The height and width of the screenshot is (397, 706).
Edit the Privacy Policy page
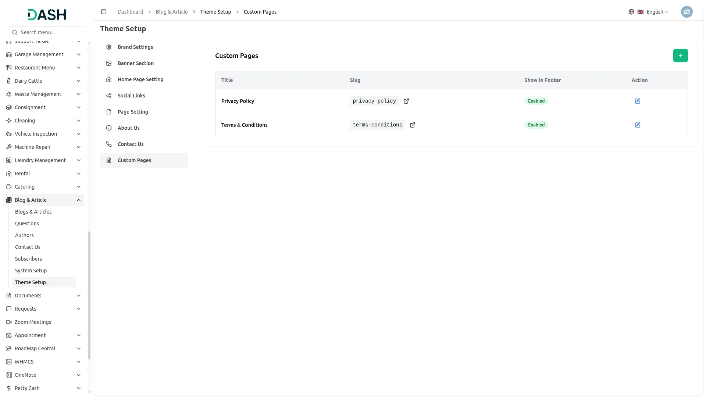[x=638, y=101]
